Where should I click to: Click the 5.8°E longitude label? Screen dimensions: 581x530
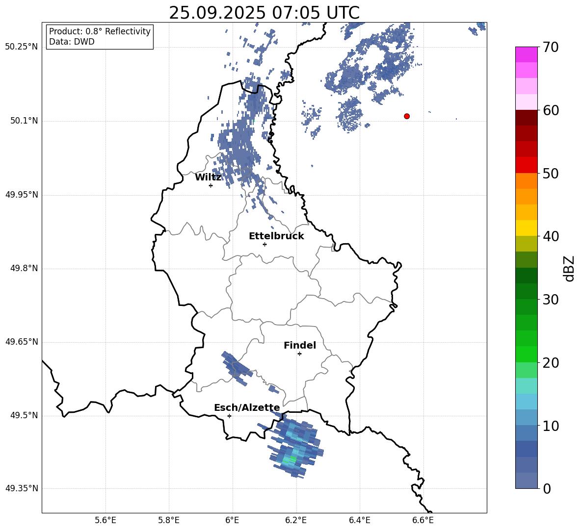click(x=169, y=520)
